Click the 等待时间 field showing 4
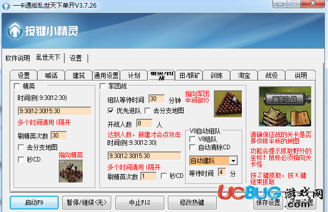 click(222, 172)
